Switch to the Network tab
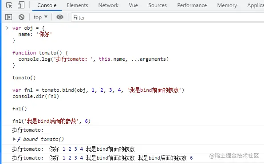Image resolution: width=264 pixels, height=164 pixels. click(x=108, y=5)
